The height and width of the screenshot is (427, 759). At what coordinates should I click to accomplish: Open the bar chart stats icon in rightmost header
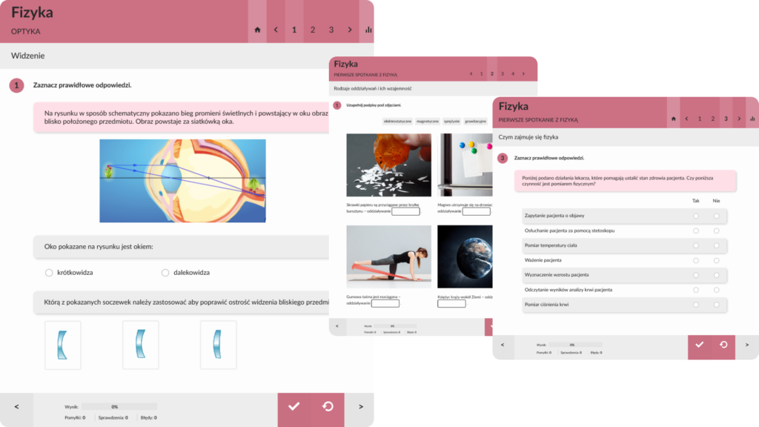pyautogui.click(x=752, y=119)
